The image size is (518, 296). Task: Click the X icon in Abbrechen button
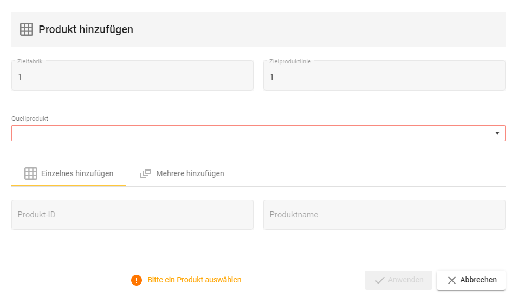(x=452, y=280)
